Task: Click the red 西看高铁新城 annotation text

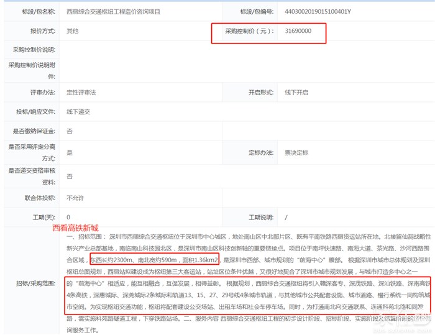Action: [75, 228]
